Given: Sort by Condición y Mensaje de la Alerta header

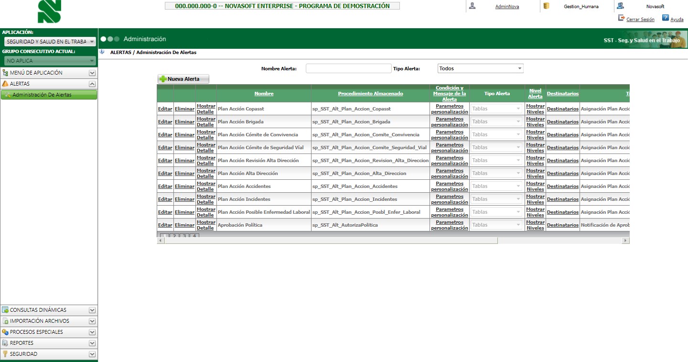Looking at the screenshot, I should coord(450,93).
